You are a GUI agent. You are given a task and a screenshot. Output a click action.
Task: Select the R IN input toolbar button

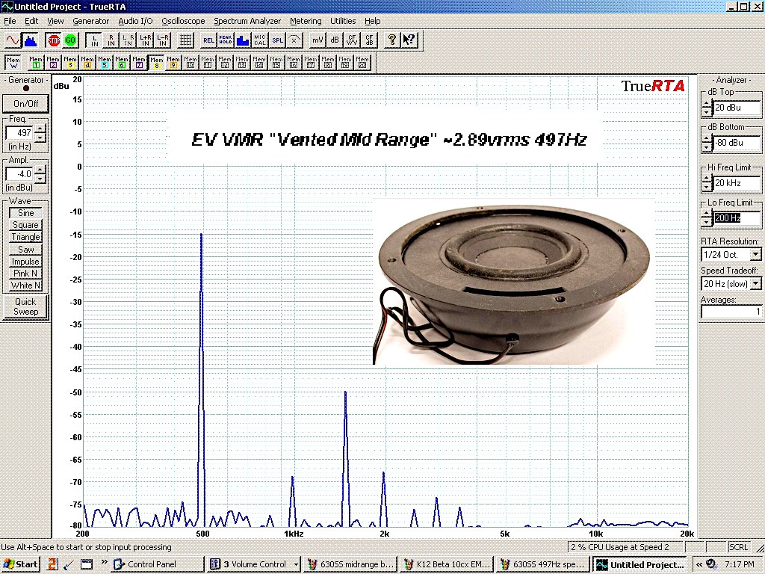click(x=111, y=40)
